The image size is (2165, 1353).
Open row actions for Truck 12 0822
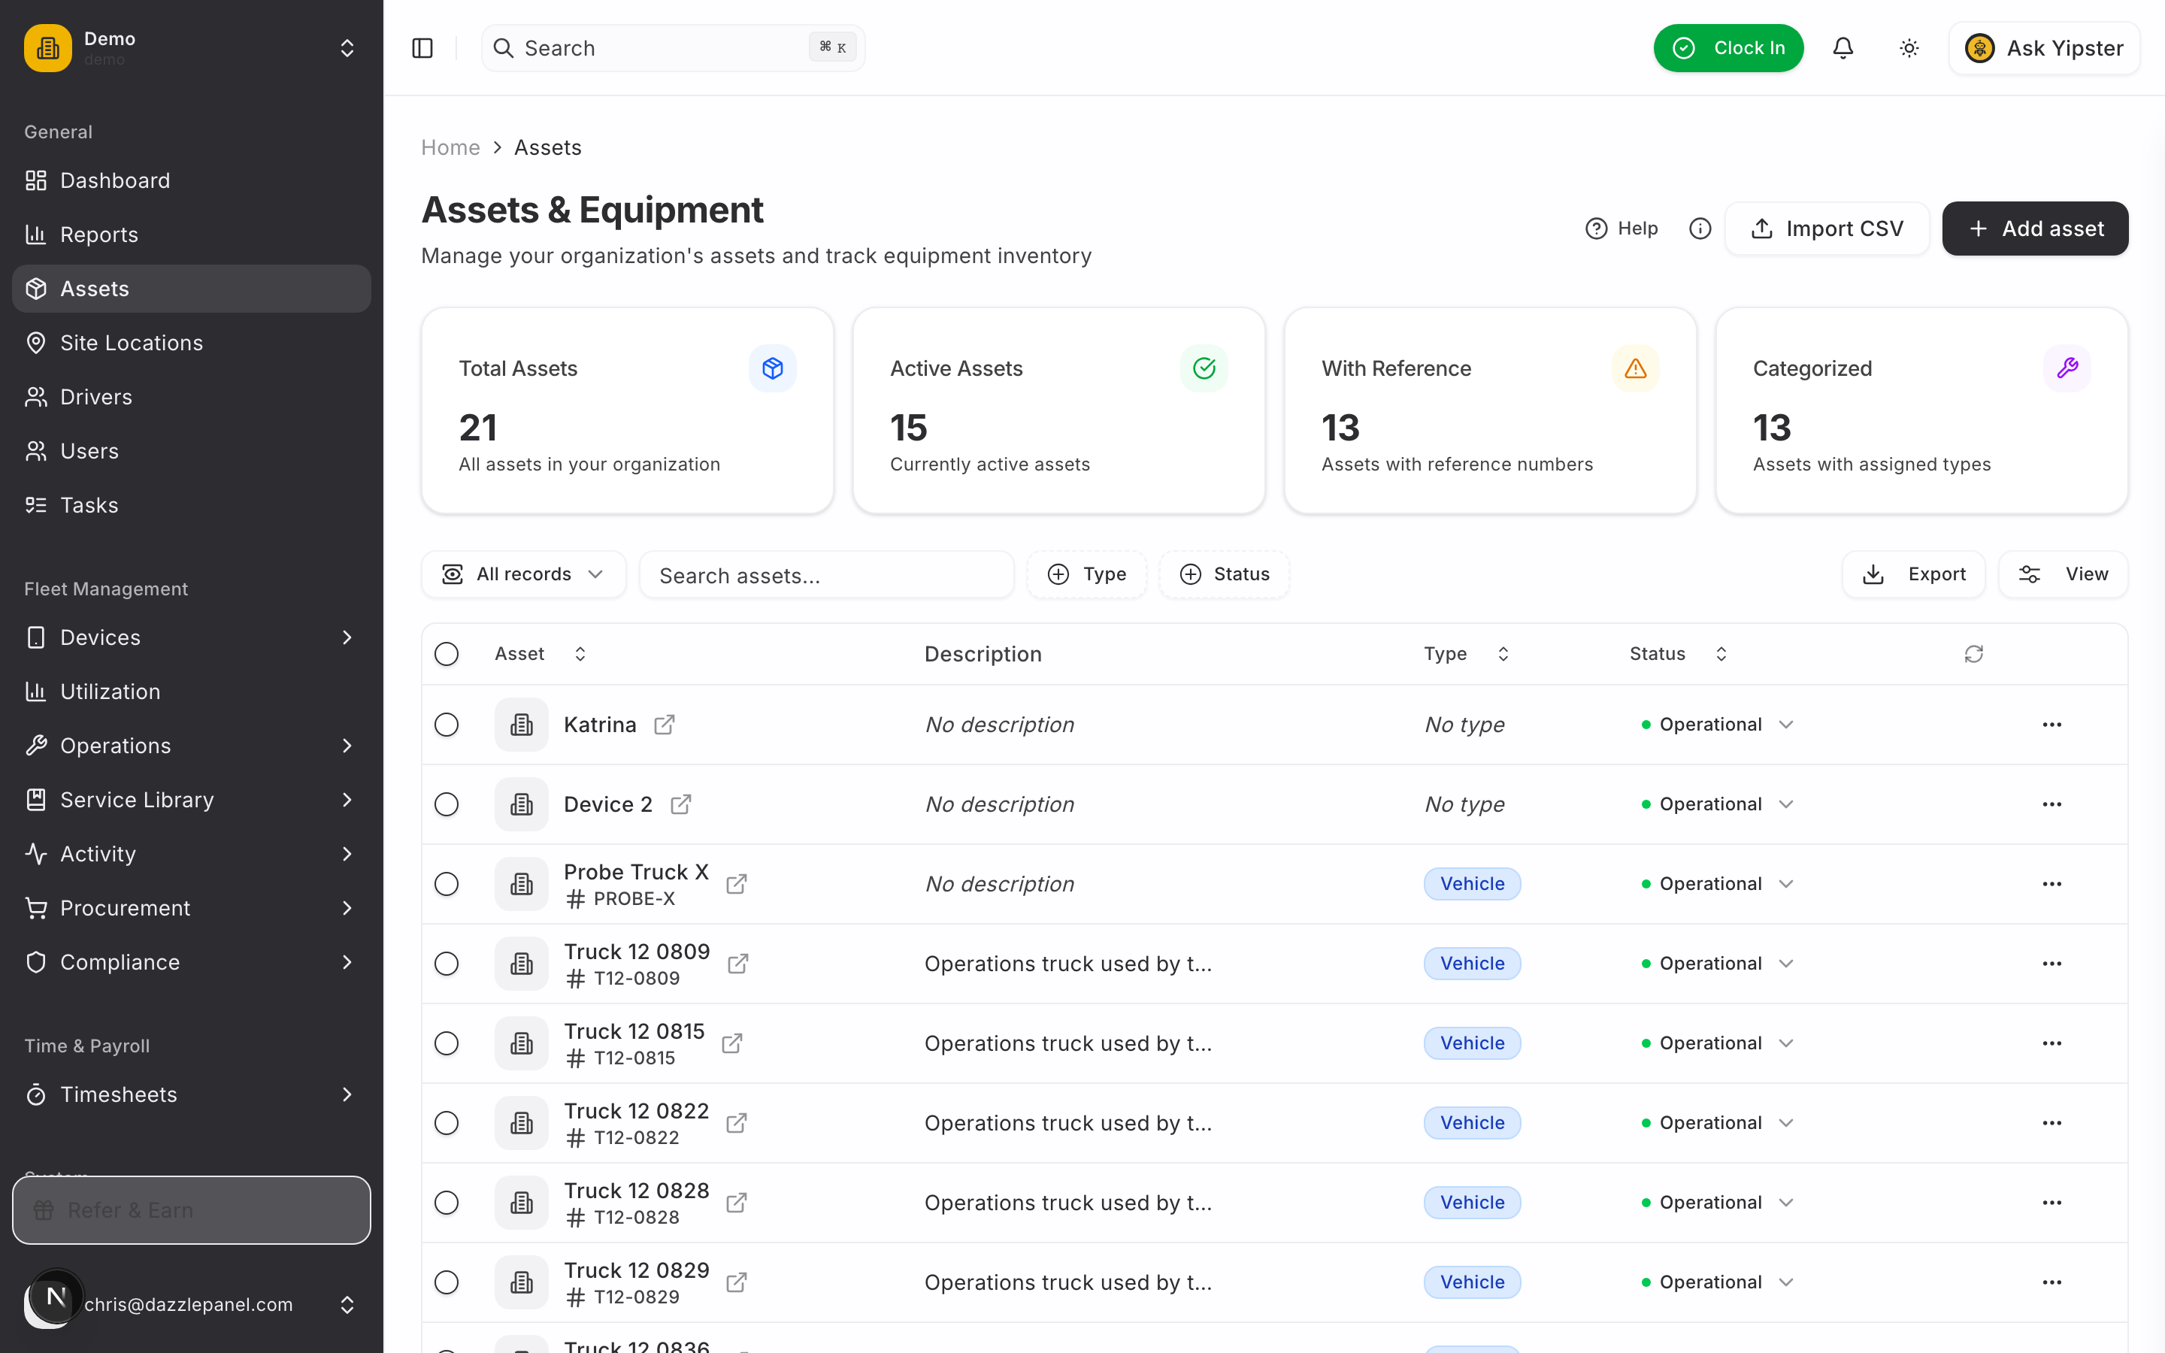coord(2051,1123)
